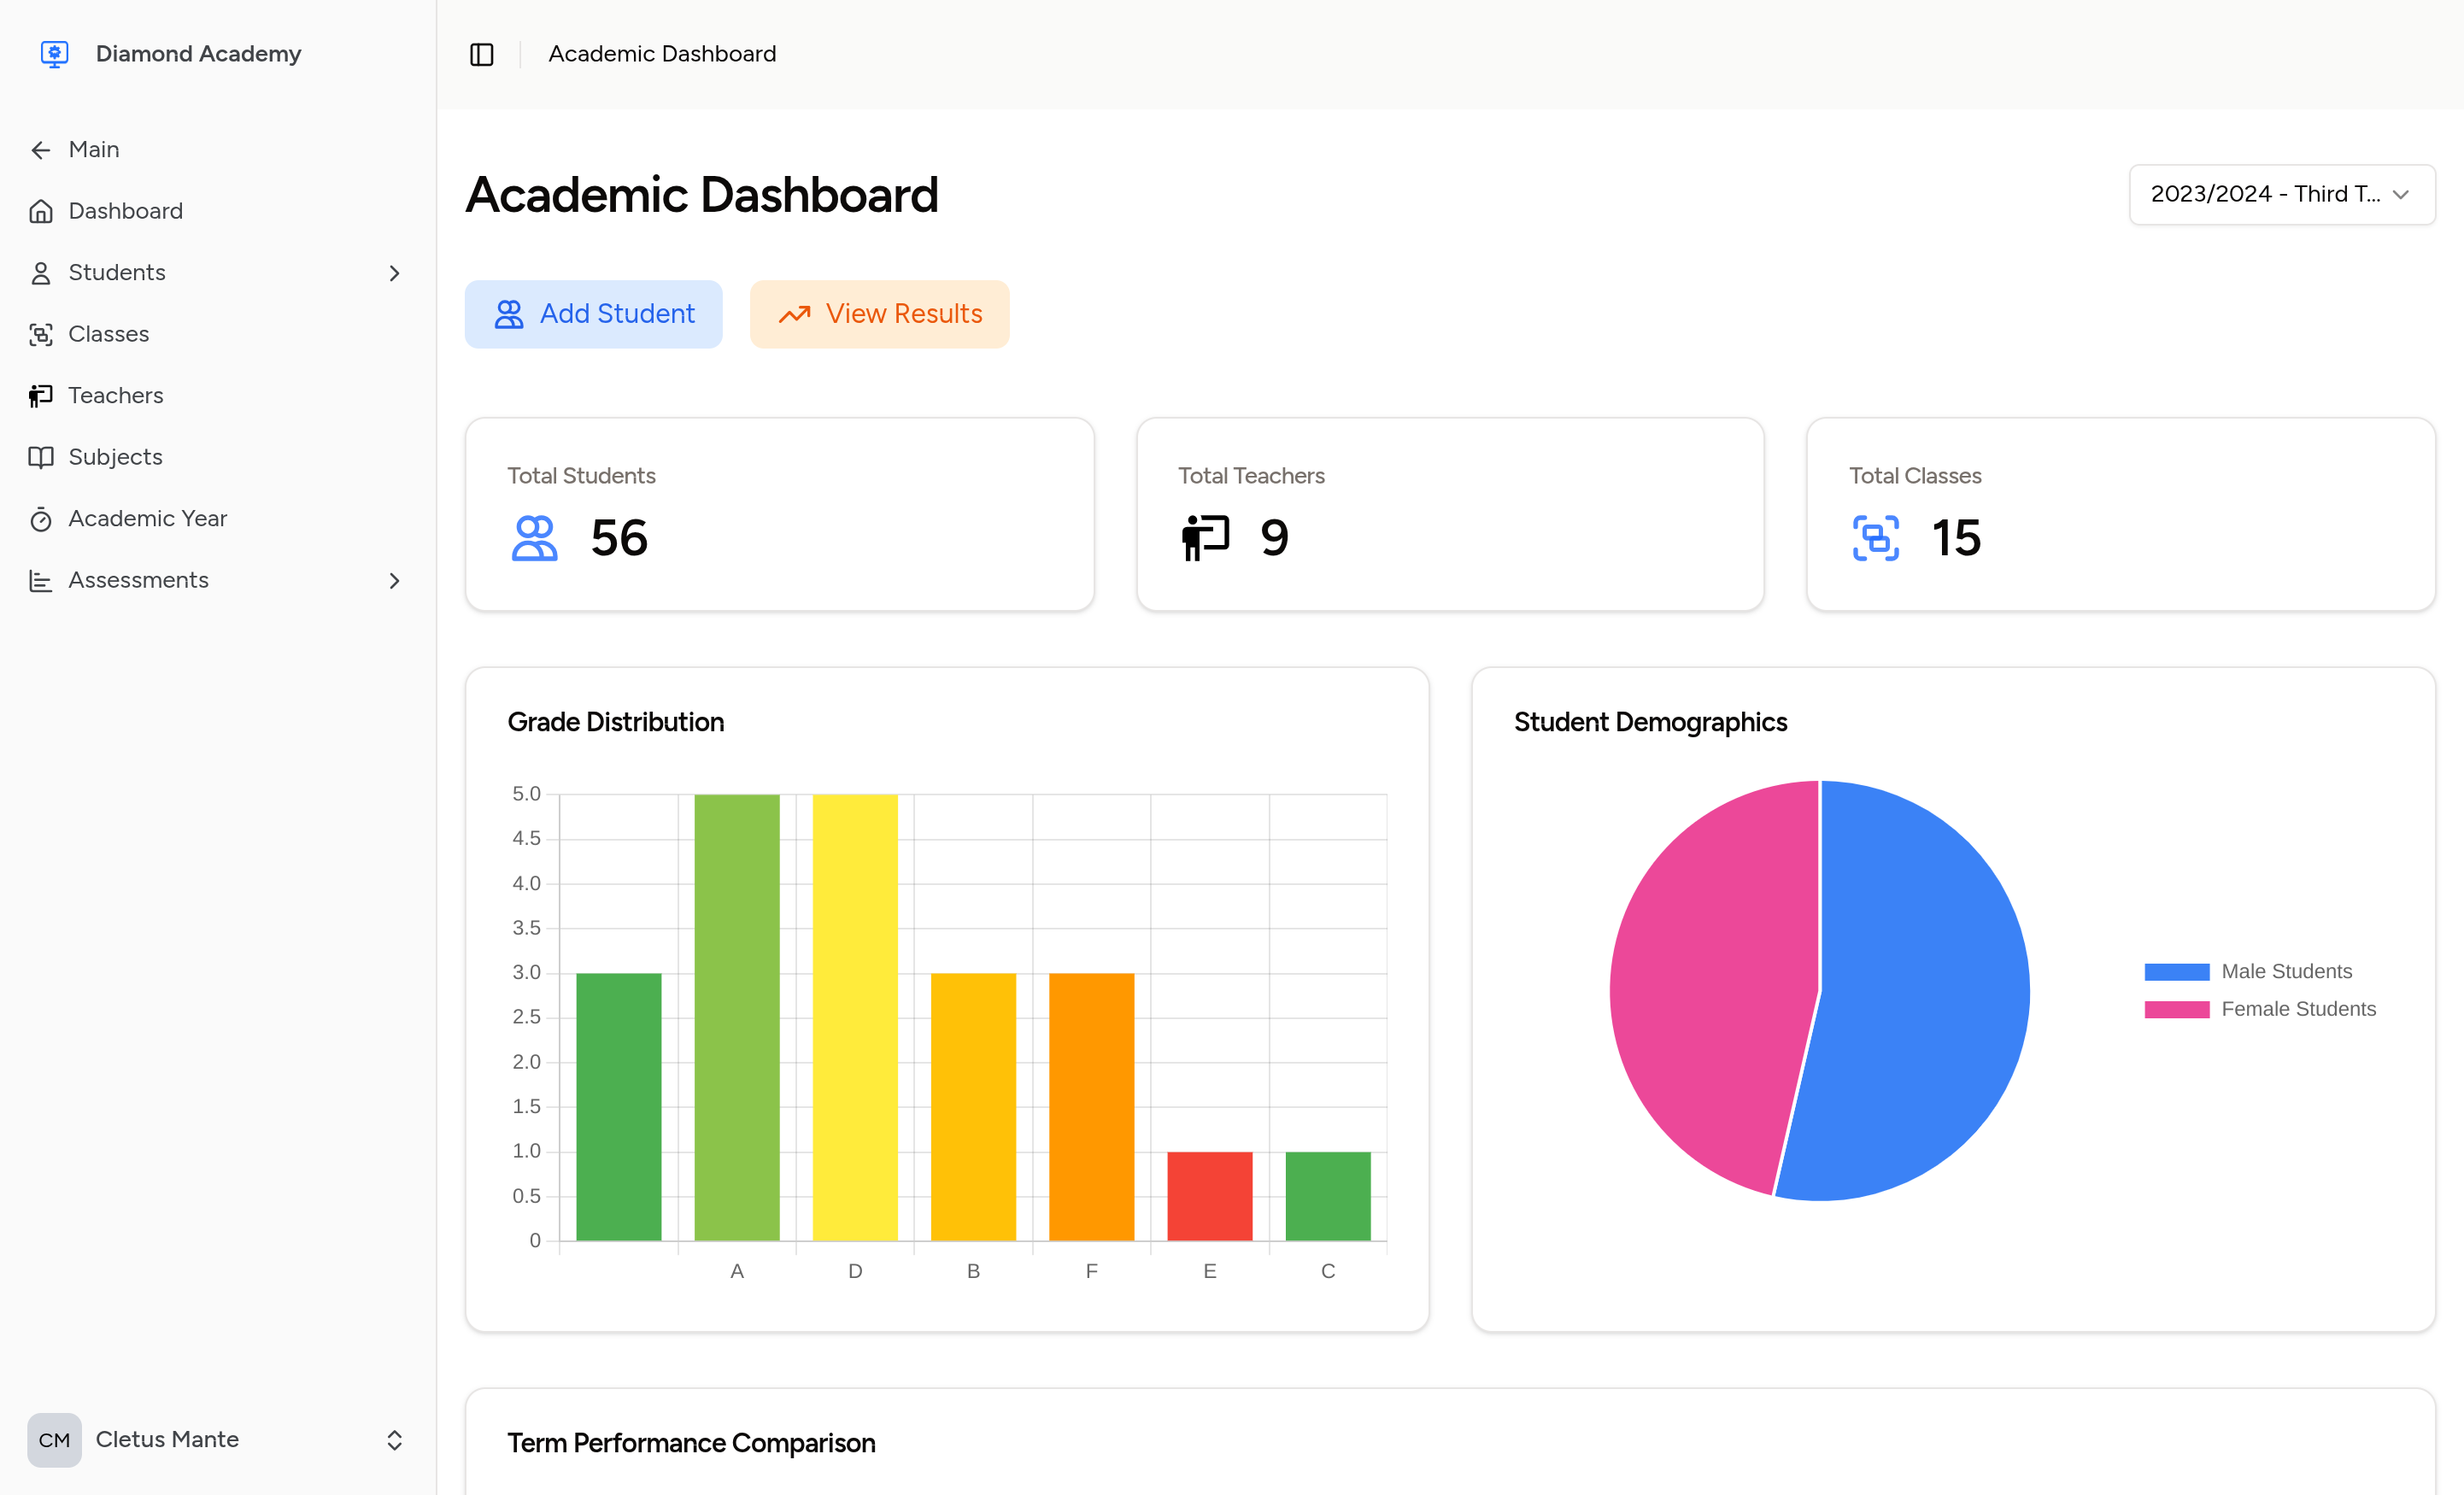The height and width of the screenshot is (1495, 2464).
Task: Go to Main in the sidebar
Action: point(217,150)
